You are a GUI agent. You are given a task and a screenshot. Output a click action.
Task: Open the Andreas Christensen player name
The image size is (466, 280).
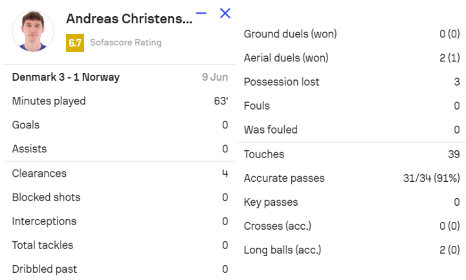[129, 19]
